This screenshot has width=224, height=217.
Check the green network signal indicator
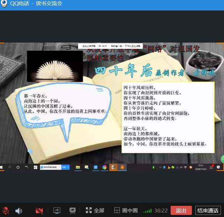(x=148, y=210)
